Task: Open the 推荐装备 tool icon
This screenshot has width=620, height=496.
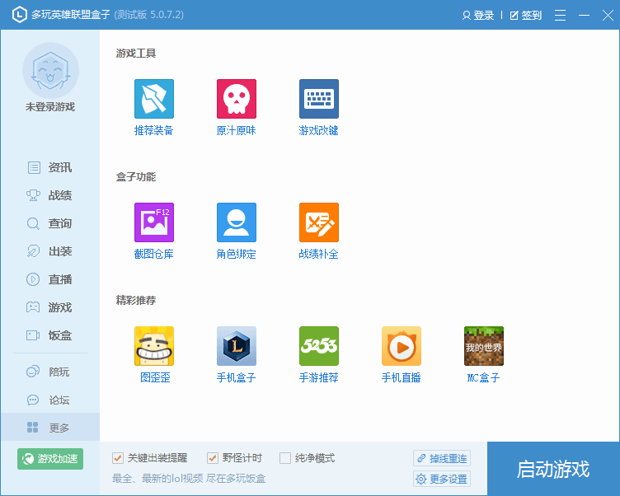Action: [x=154, y=99]
